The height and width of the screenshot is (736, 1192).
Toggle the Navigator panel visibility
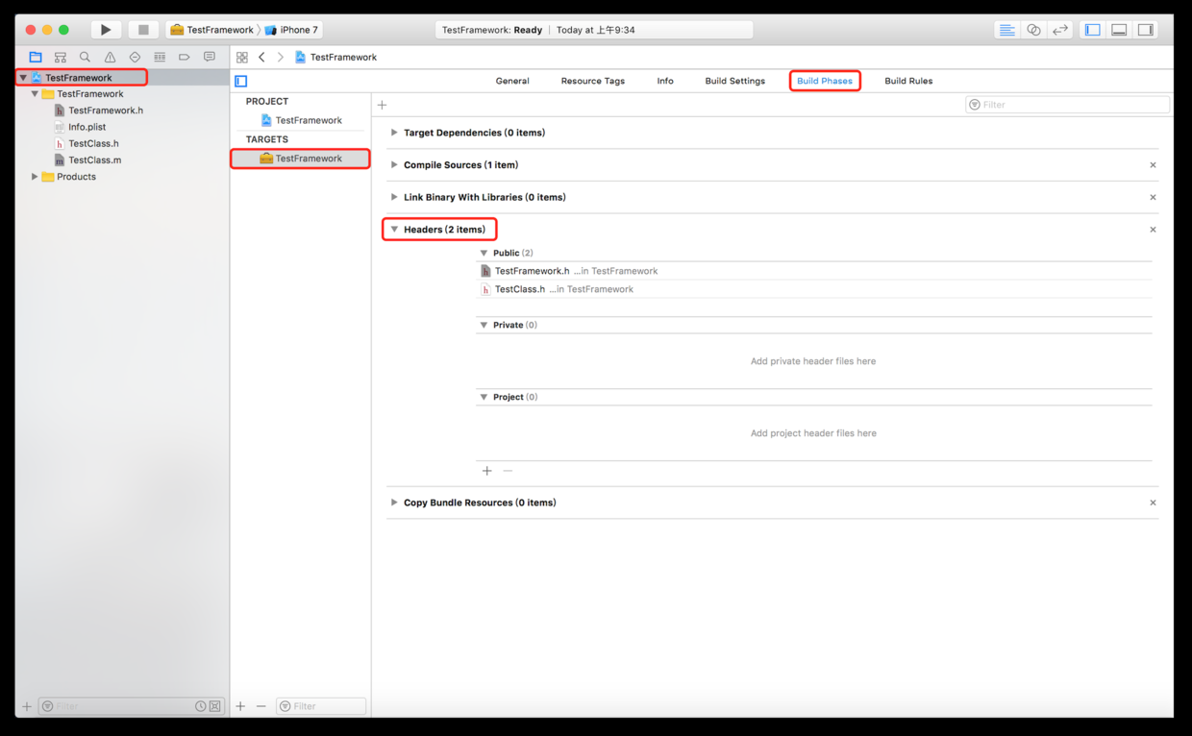1093,30
